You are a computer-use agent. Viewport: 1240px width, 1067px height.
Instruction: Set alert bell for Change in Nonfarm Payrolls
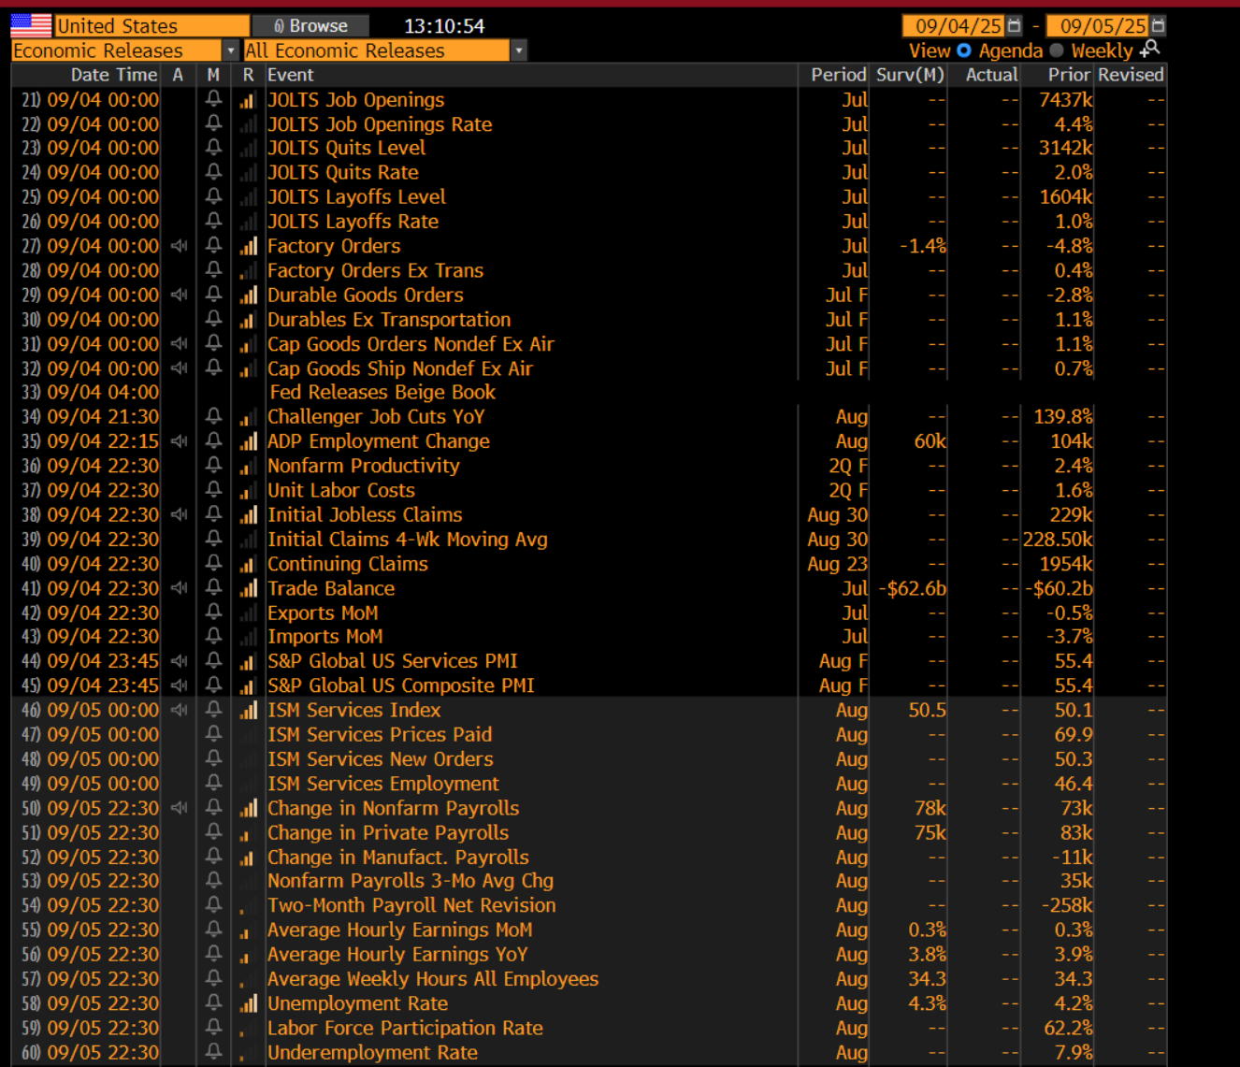tap(214, 807)
